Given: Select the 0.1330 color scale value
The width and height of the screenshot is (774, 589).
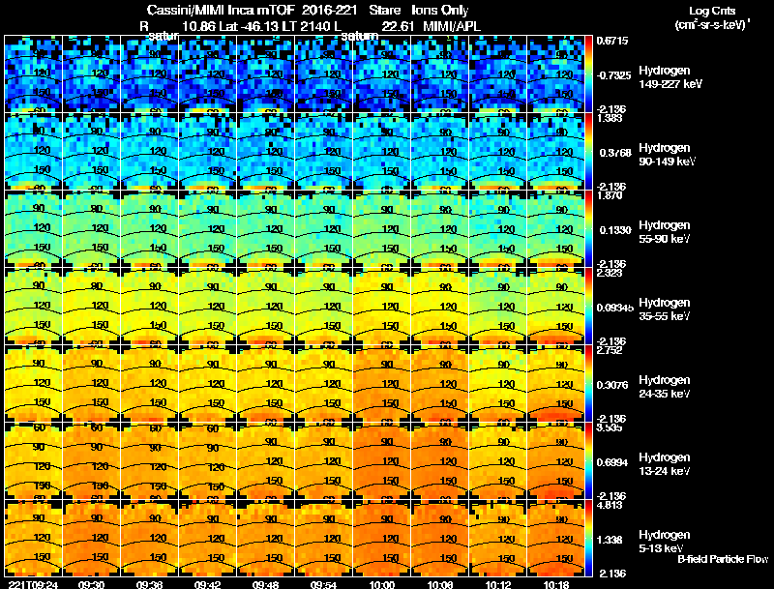Looking at the screenshot, I should (615, 230).
